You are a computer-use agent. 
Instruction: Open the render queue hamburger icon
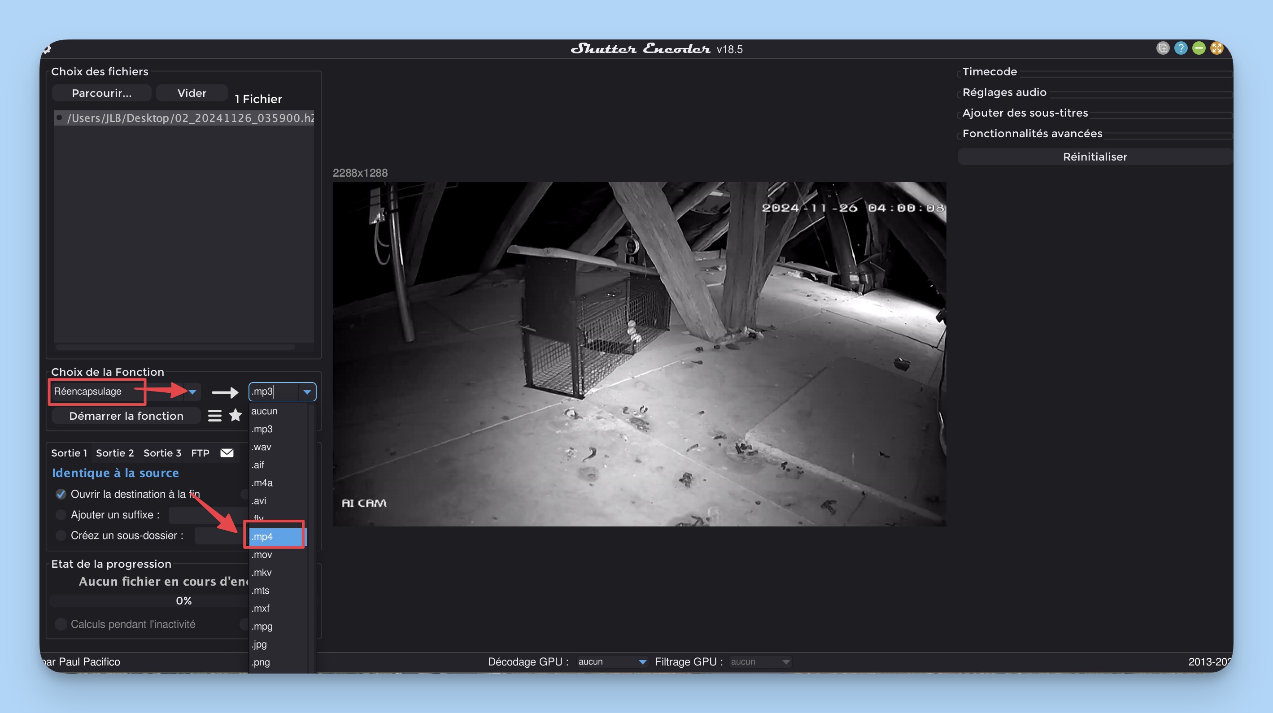pos(214,416)
